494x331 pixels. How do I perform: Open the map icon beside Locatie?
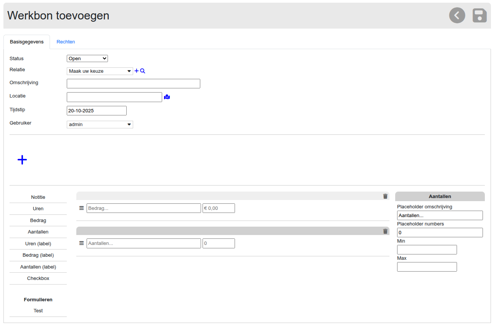(x=167, y=97)
